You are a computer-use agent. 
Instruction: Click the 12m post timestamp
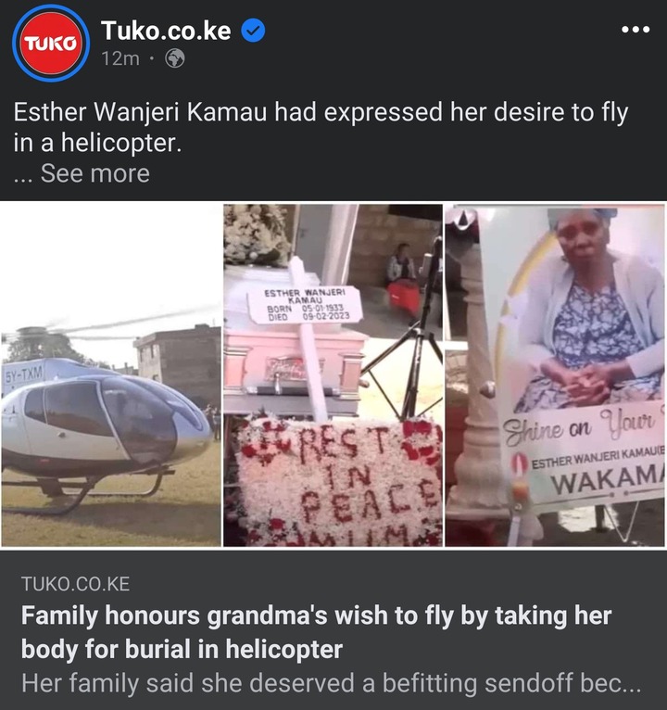120,58
